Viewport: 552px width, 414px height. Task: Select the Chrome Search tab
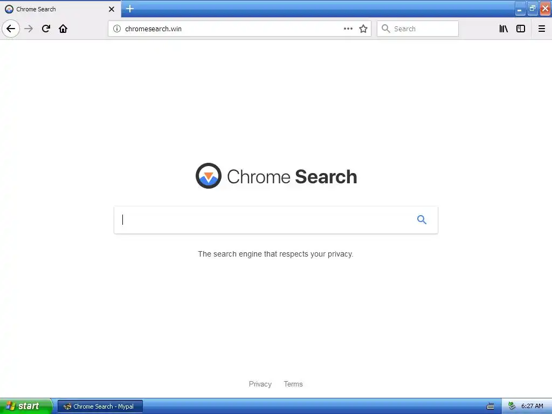pyautogui.click(x=60, y=9)
